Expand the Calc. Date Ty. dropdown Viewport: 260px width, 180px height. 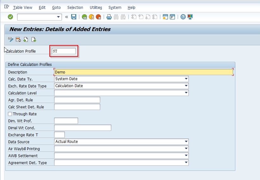click(186, 79)
